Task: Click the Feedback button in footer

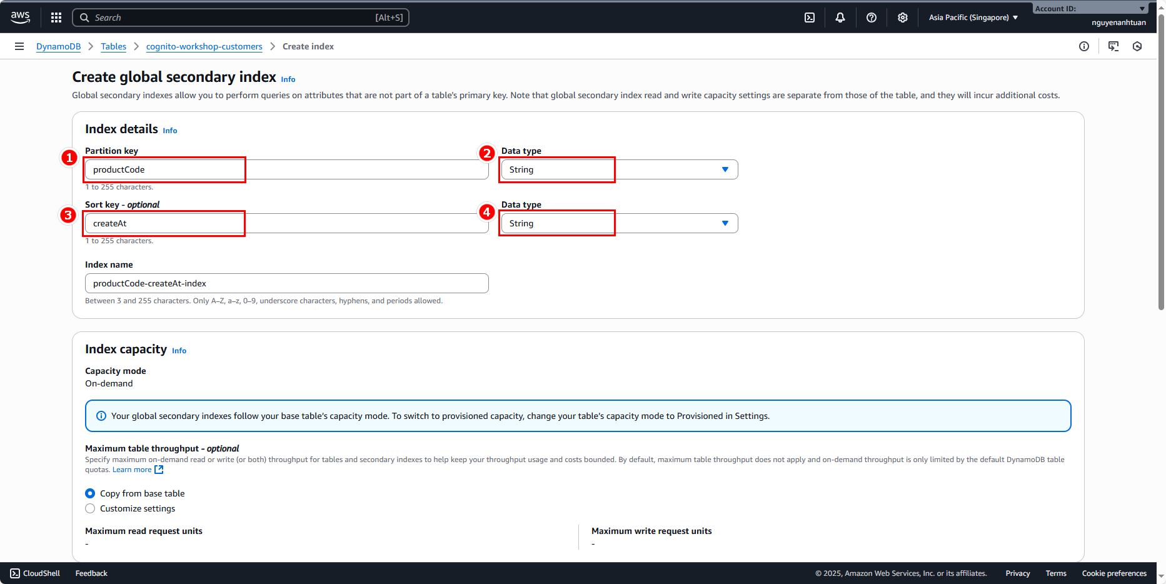Action: 91,573
